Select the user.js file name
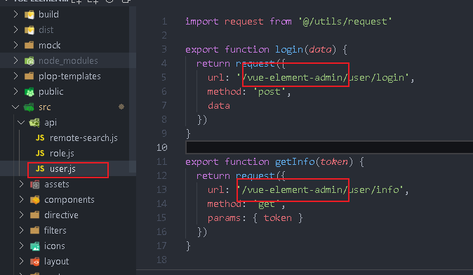This screenshot has height=275, width=473. 62,169
